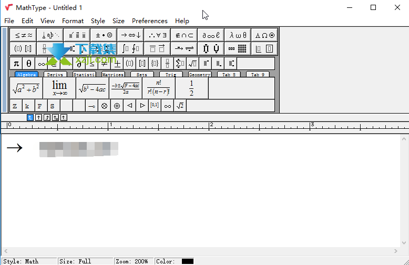Viewport: 409px width, 265px height.
Task: Insert the circled times symbol
Action: 104,106
